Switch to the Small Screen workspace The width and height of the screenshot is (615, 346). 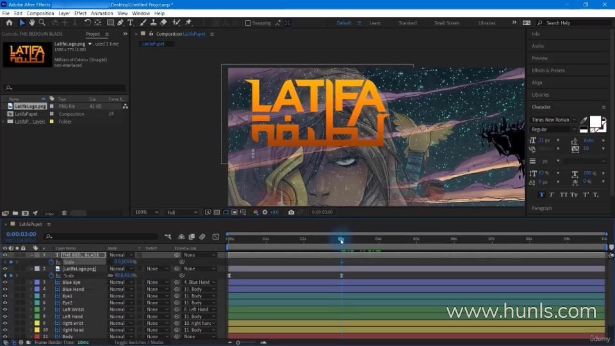(447, 23)
